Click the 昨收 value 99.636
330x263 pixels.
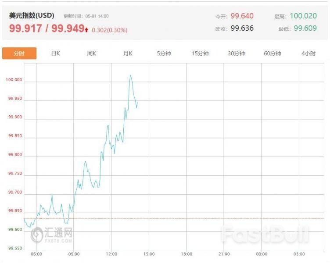tap(242, 28)
